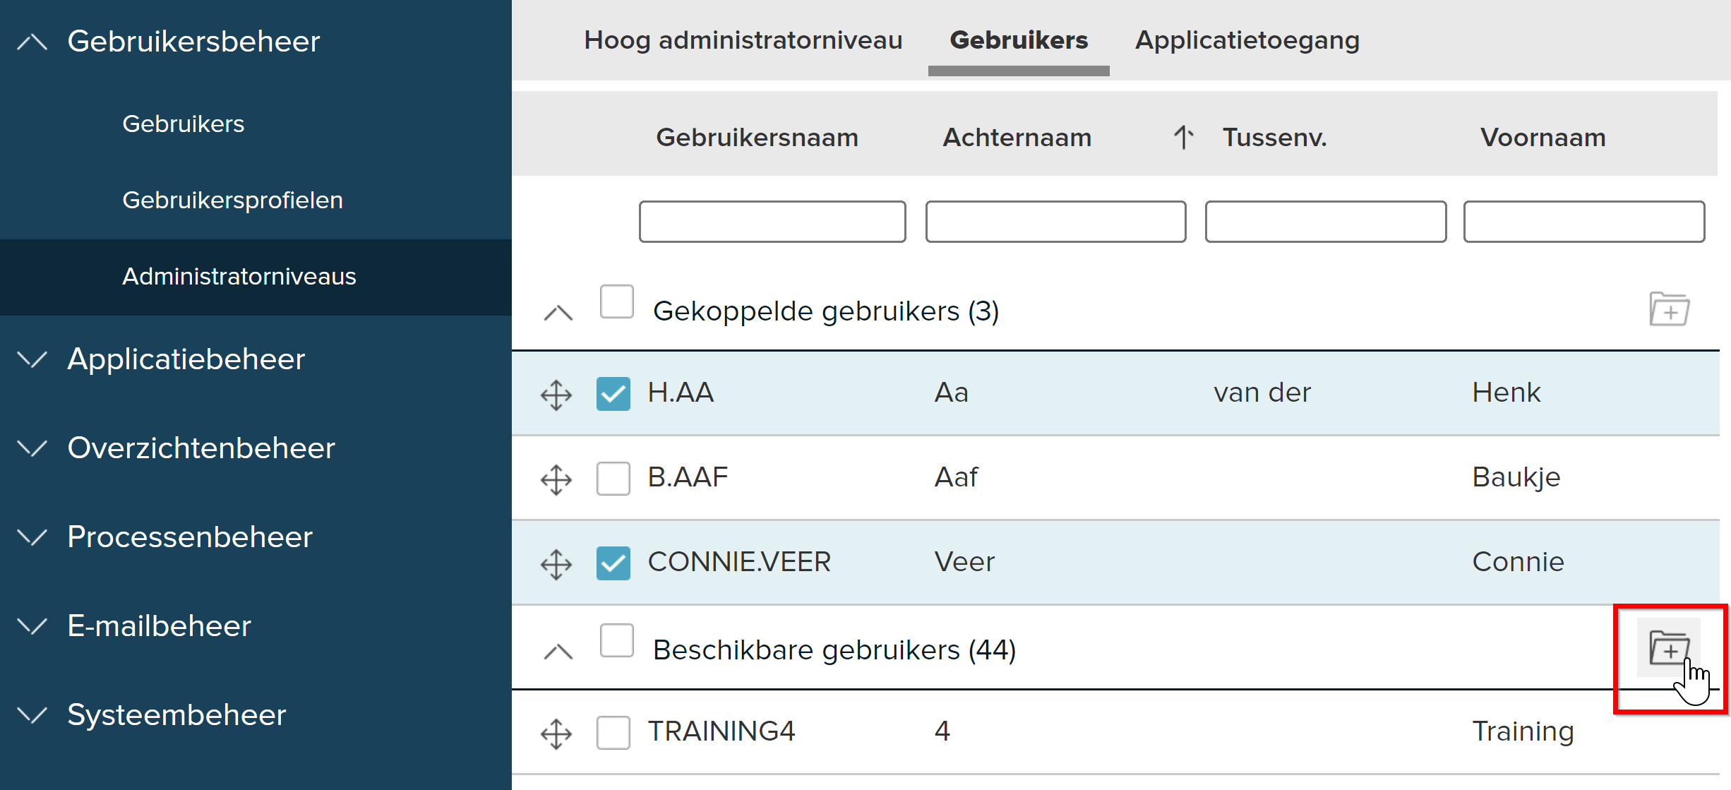Expand the Overzichtenbeheer menu section
Image resolution: width=1731 pixels, height=790 pixels.
coord(32,448)
